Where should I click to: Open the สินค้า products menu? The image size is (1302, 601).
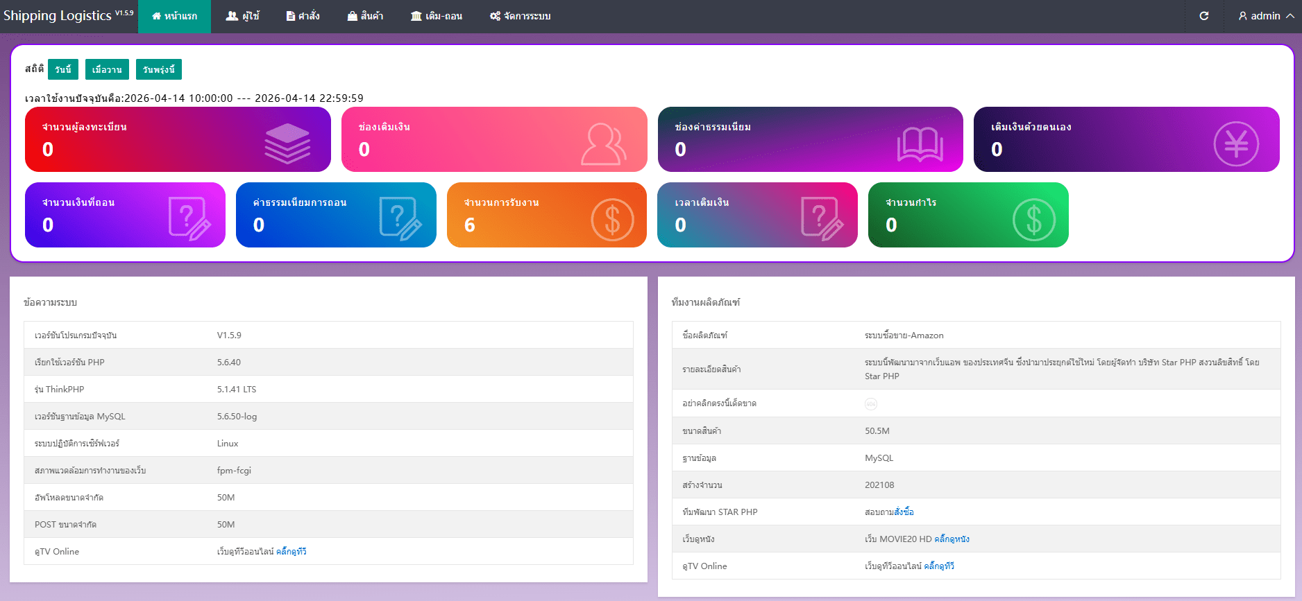(x=365, y=16)
